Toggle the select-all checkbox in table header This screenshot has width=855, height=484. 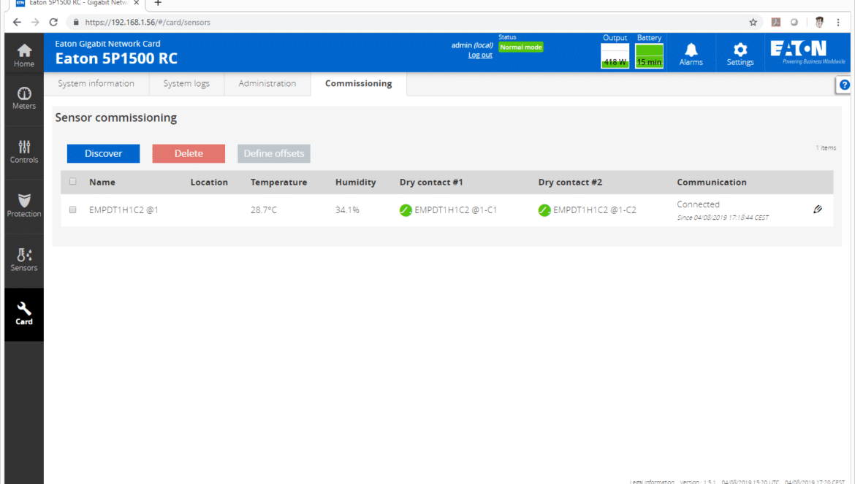(x=72, y=182)
